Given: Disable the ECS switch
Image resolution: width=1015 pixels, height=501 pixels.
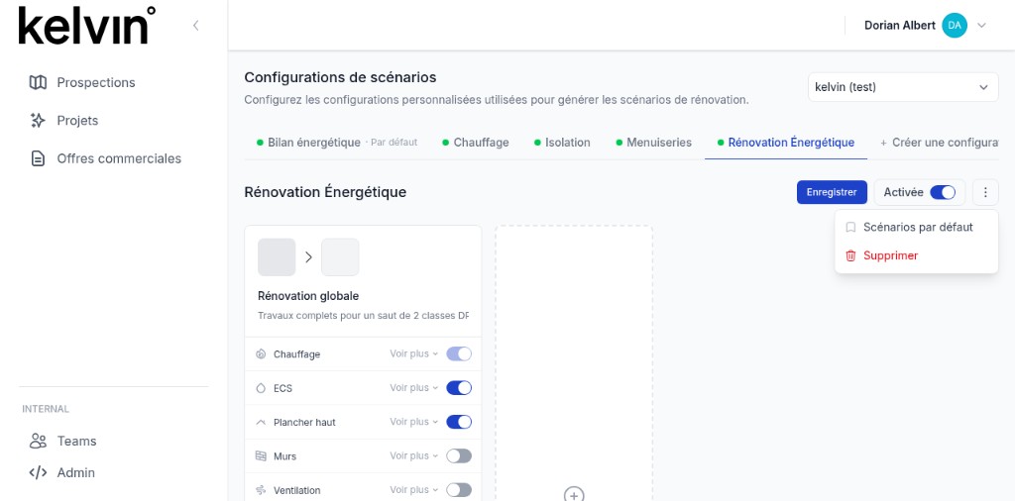Looking at the screenshot, I should click(x=459, y=388).
